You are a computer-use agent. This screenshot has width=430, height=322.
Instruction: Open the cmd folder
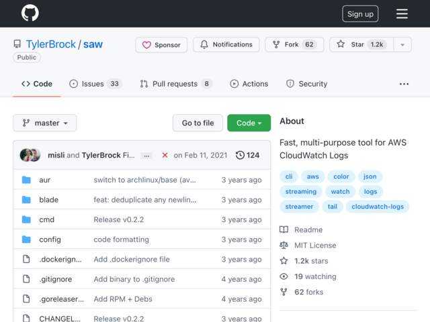(46, 219)
